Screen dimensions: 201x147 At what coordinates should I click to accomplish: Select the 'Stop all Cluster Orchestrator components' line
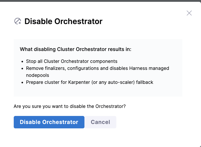[x=72, y=61]
